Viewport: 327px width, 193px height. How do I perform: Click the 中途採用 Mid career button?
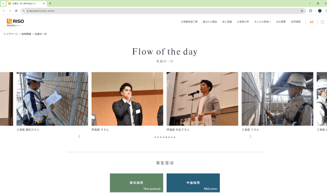pyautogui.click(x=193, y=183)
